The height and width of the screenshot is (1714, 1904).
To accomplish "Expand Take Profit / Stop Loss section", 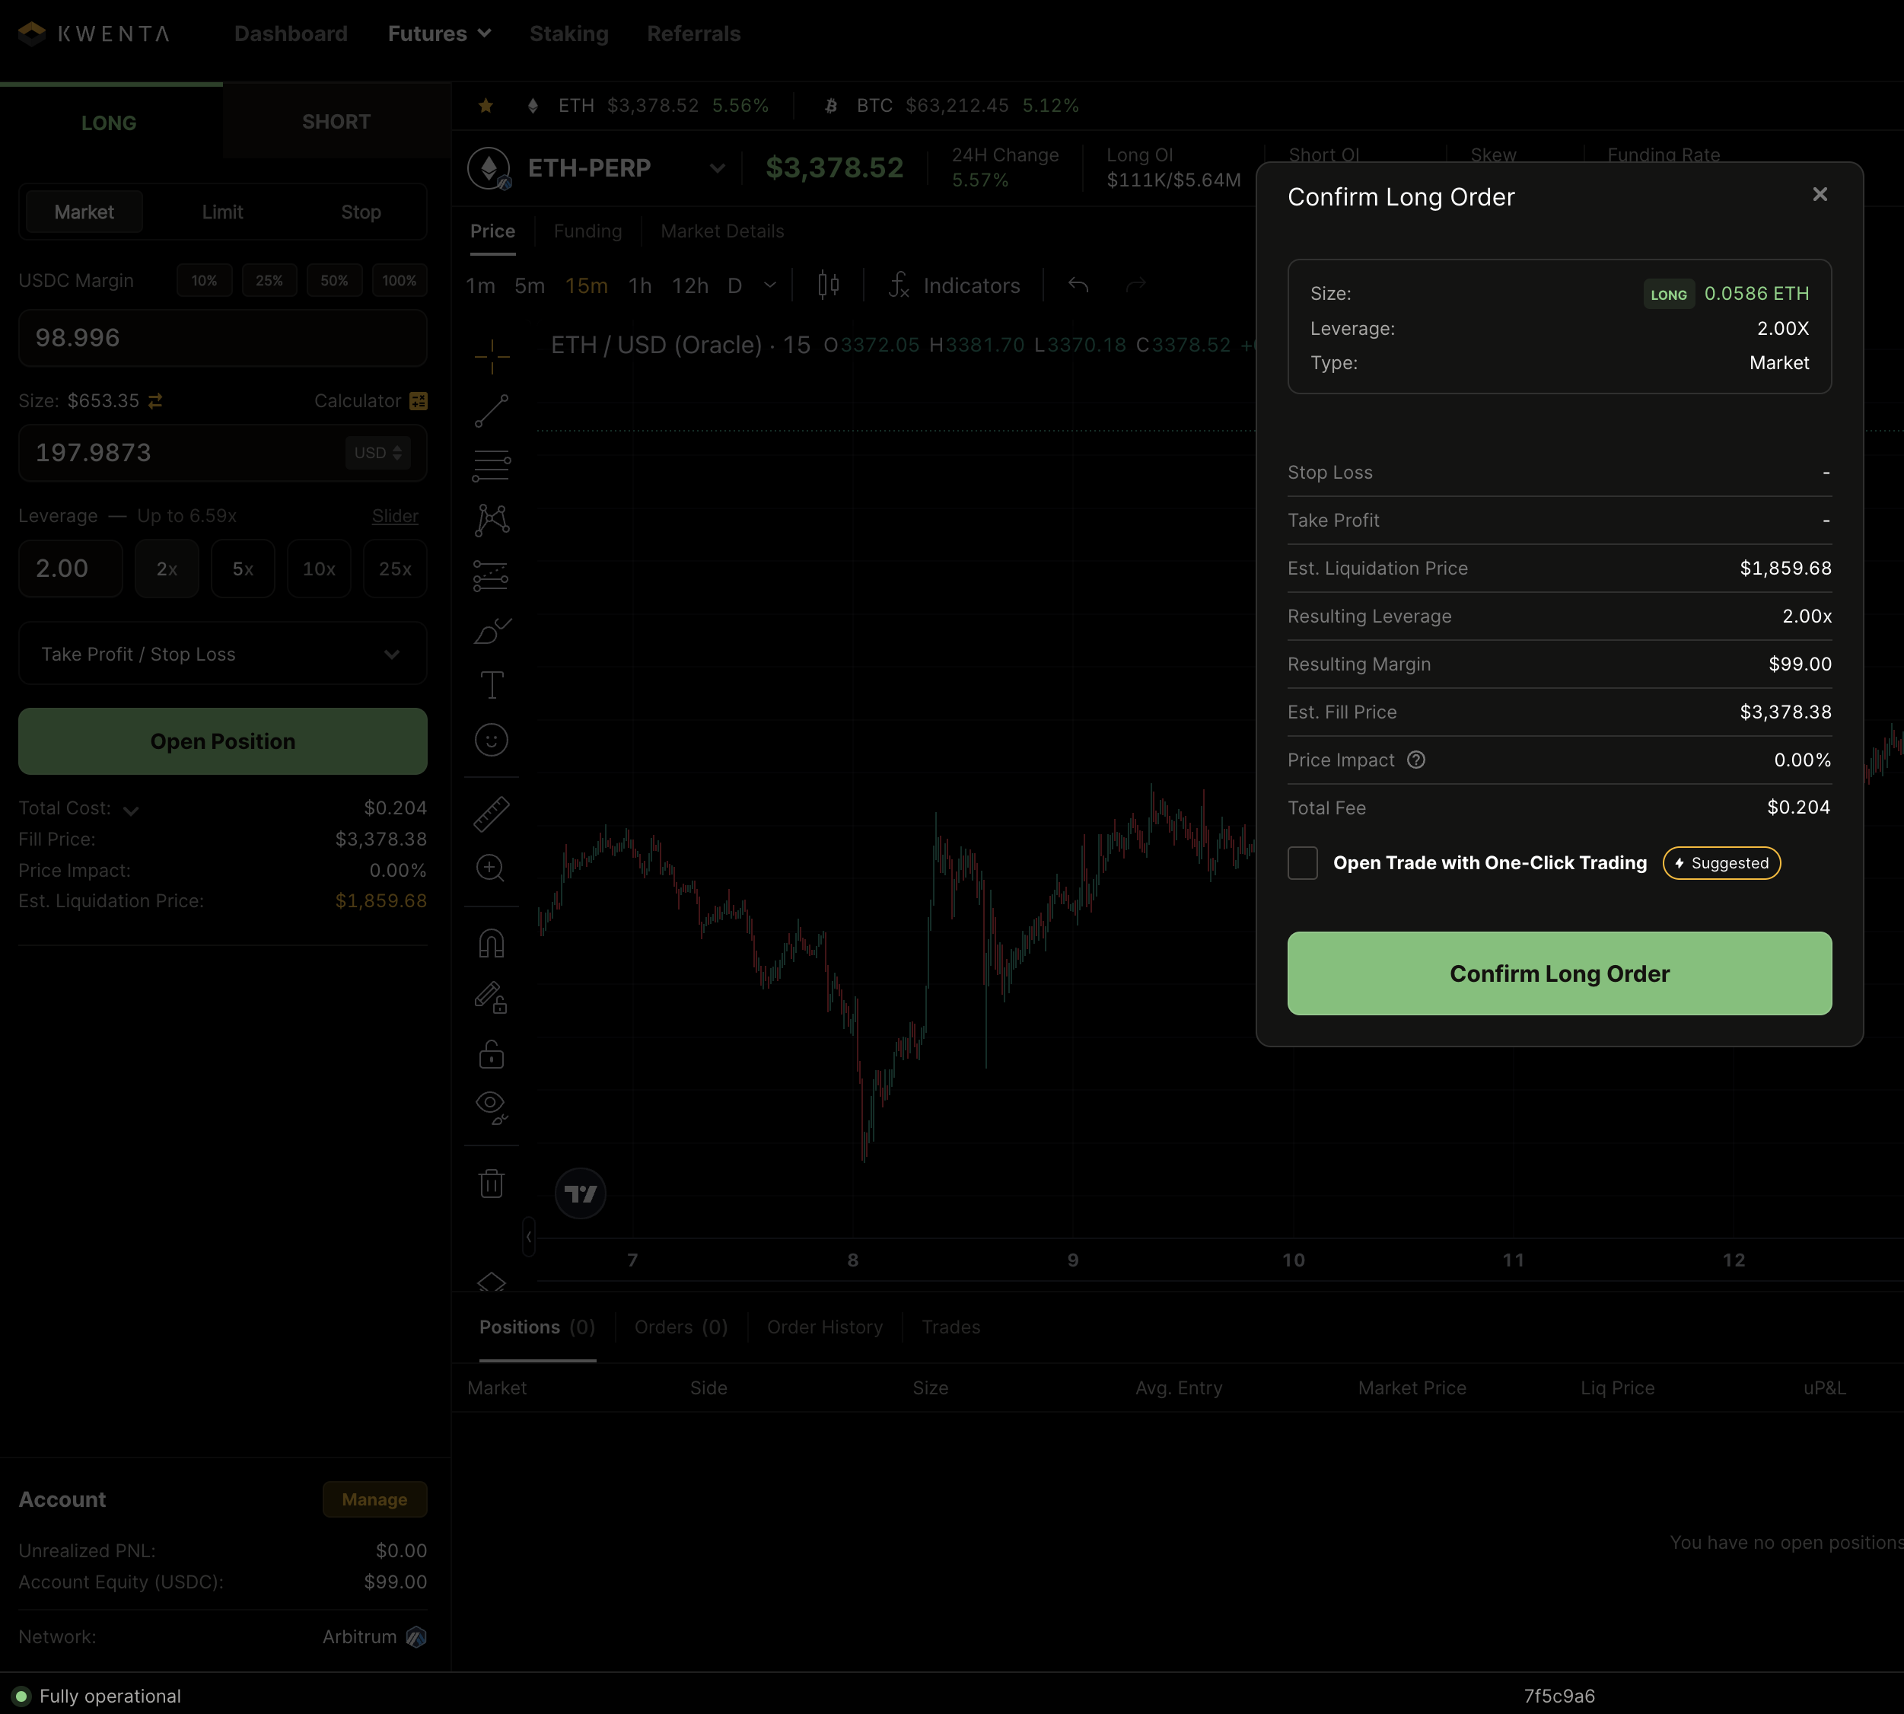I will (x=222, y=654).
